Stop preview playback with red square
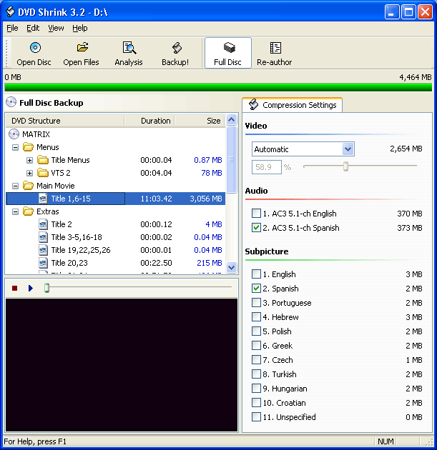 [x=14, y=288]
